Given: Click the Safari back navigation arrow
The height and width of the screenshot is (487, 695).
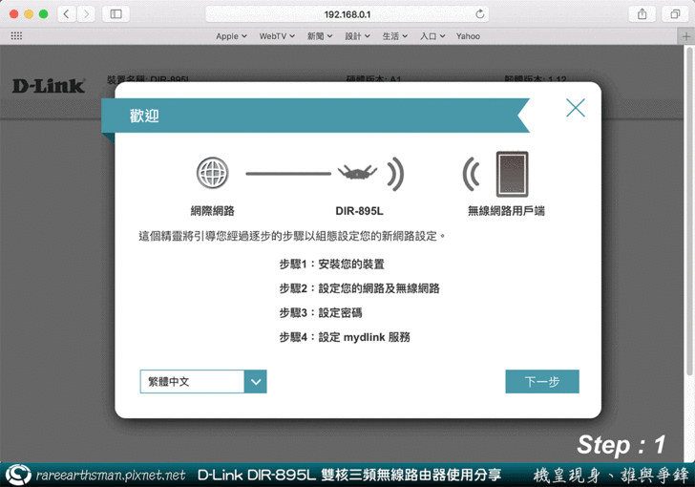Looking at the screenshot, I should pyautogui.click(x=67, y=14).
